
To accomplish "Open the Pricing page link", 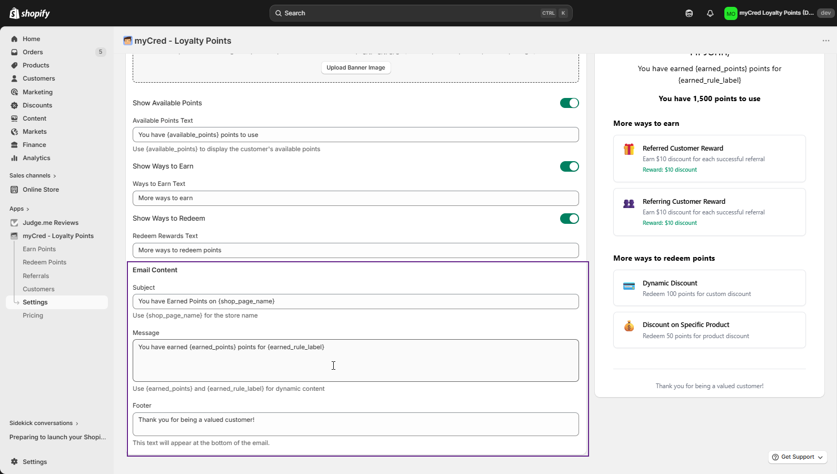I will pyautogui.click(x=33, y=315).
